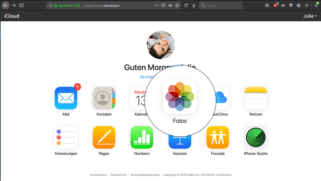Launch the Keynote app
Viewport: 321px width, 181px height.
pyautogui.click(x=180, y=142)
